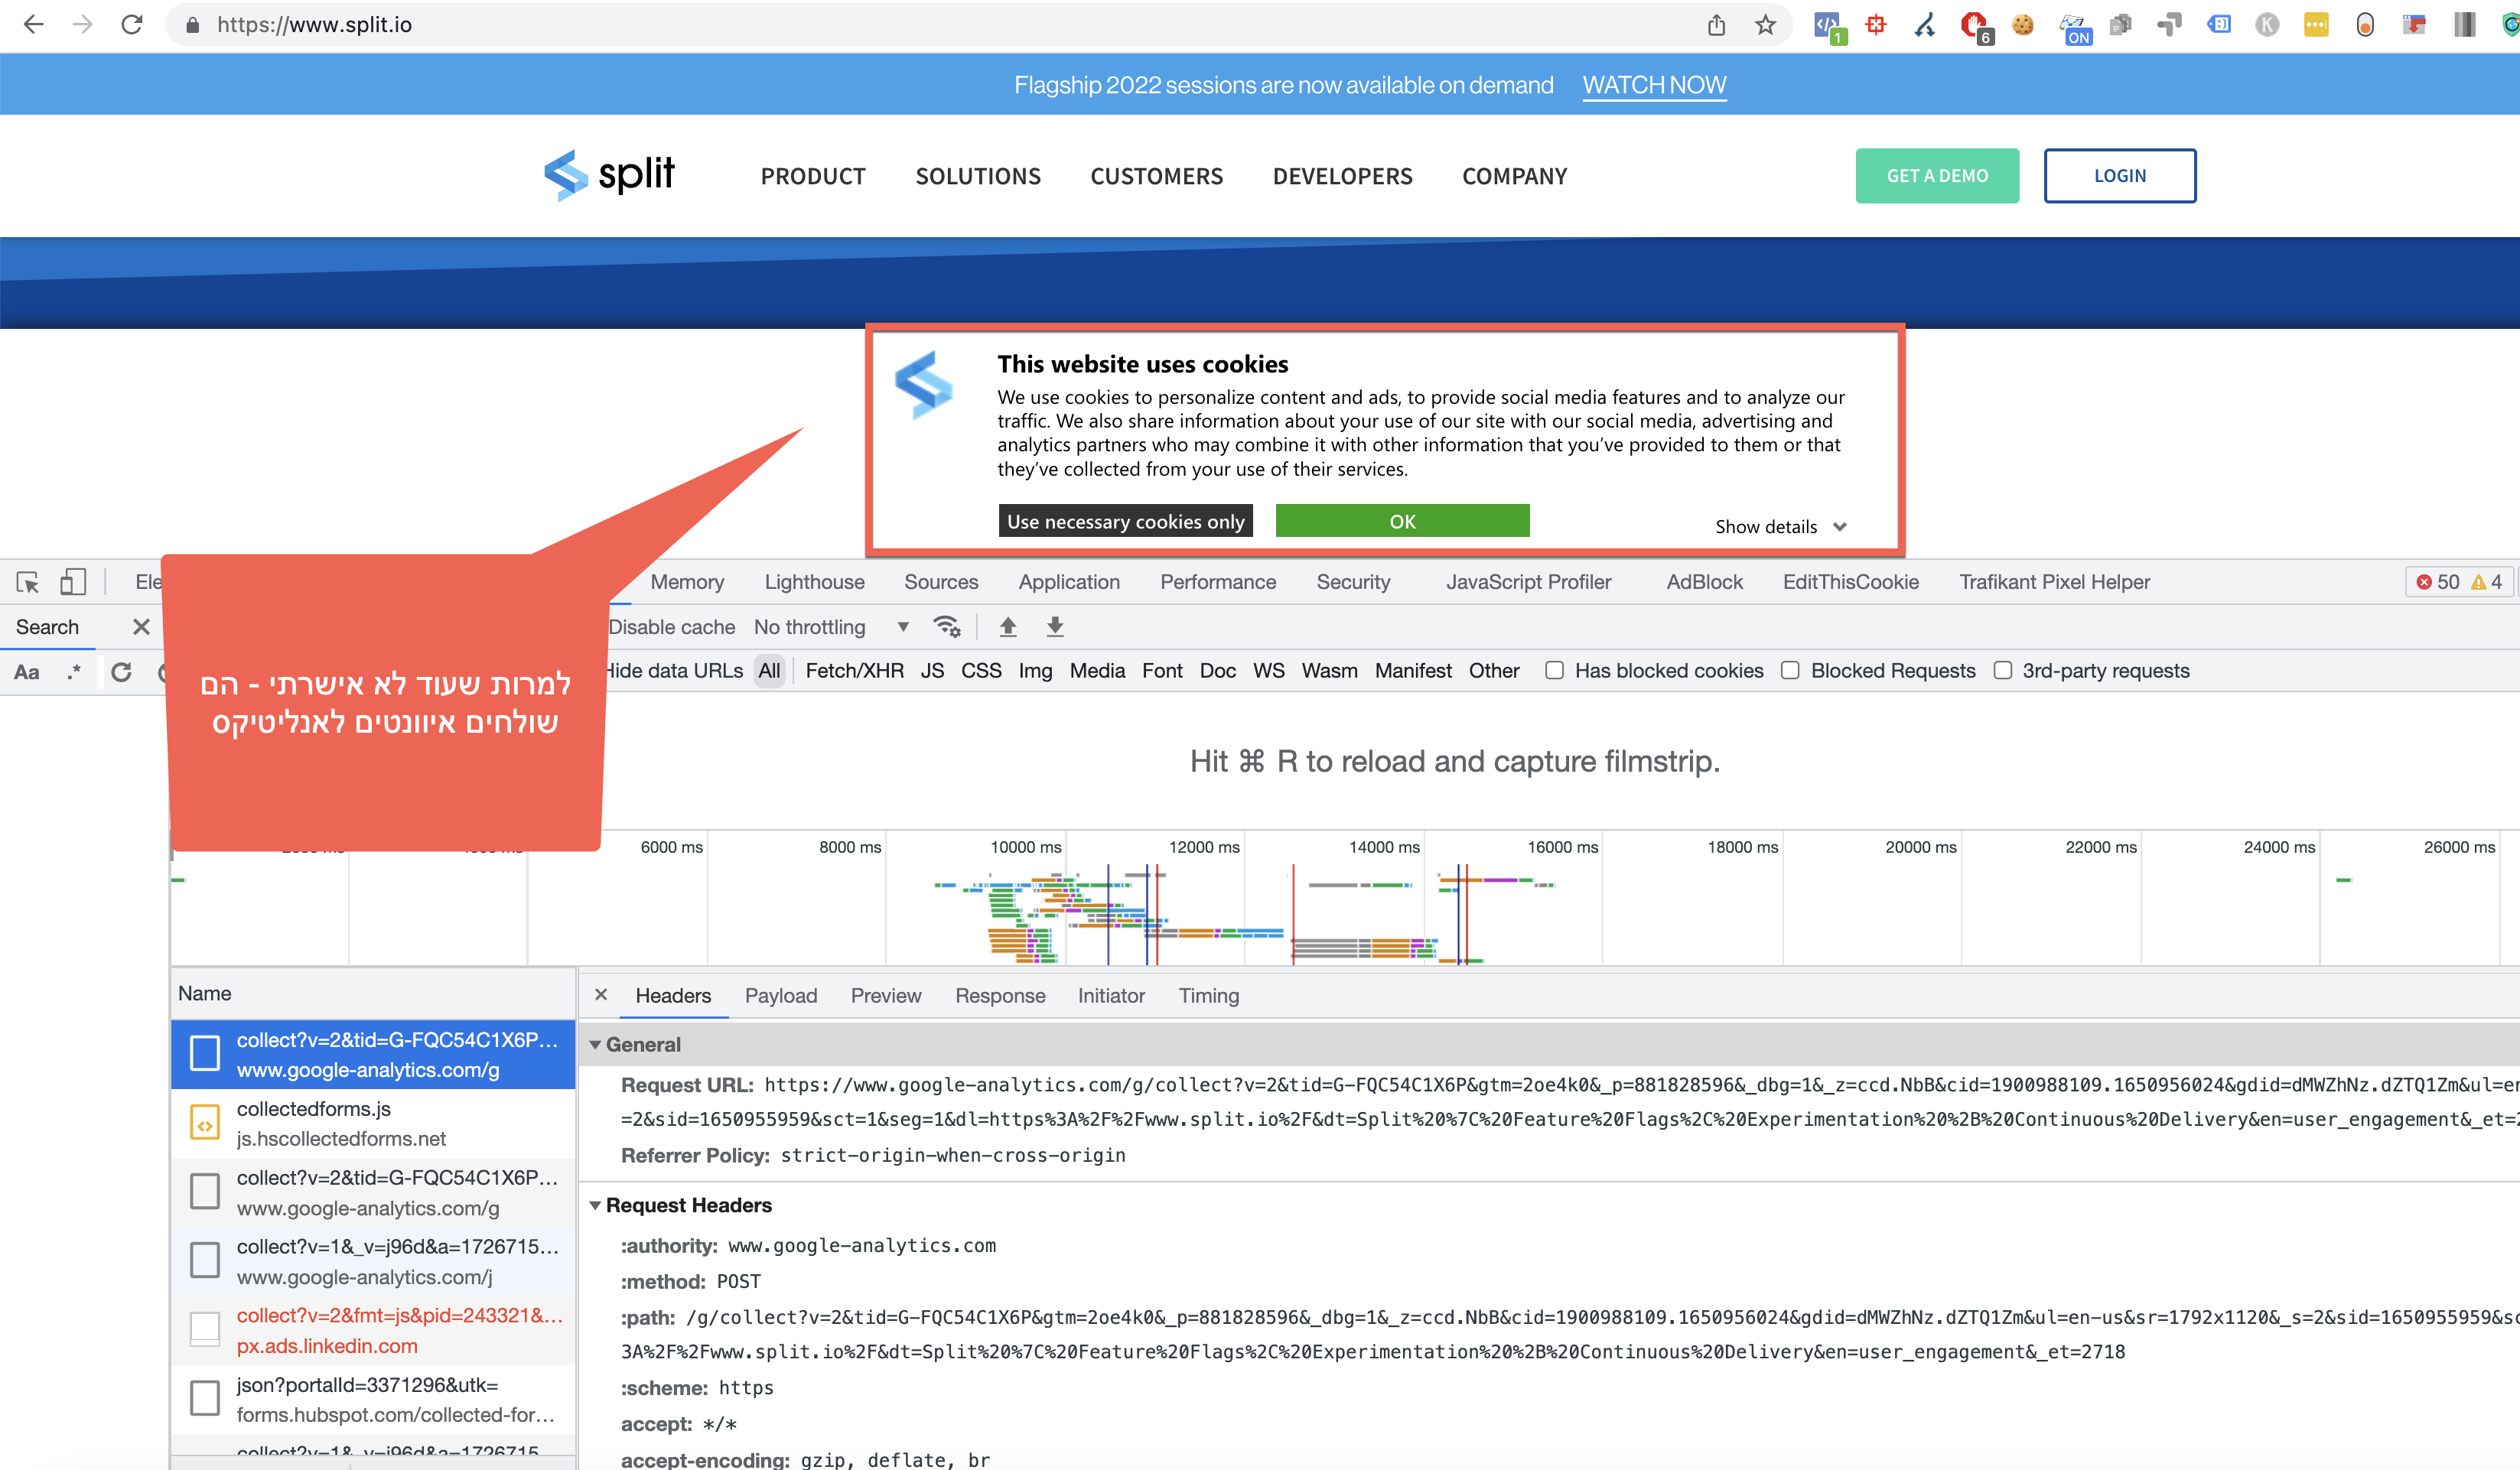Open the DEVELOPERS navigation menu
Viewport: 2520px width, 1470px height.
1342,177
